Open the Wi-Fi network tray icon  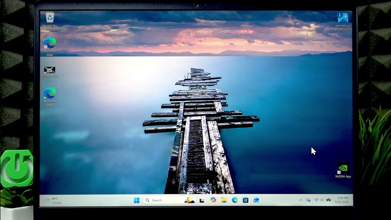[x=316, y=200]
